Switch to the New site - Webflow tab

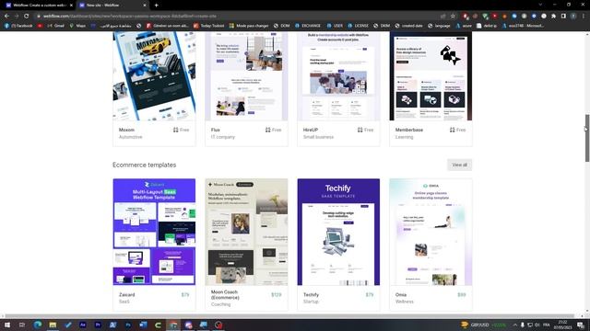pos(112,6)
